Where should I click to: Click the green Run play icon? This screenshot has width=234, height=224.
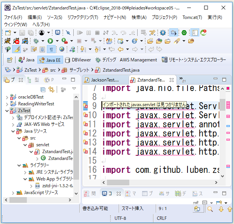(x=50, y=41)
